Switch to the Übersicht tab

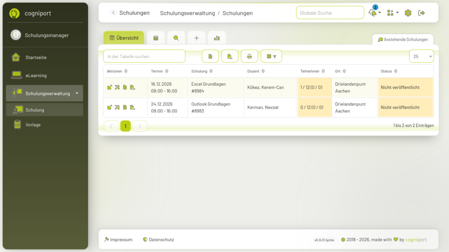click(x=124, y=38)
